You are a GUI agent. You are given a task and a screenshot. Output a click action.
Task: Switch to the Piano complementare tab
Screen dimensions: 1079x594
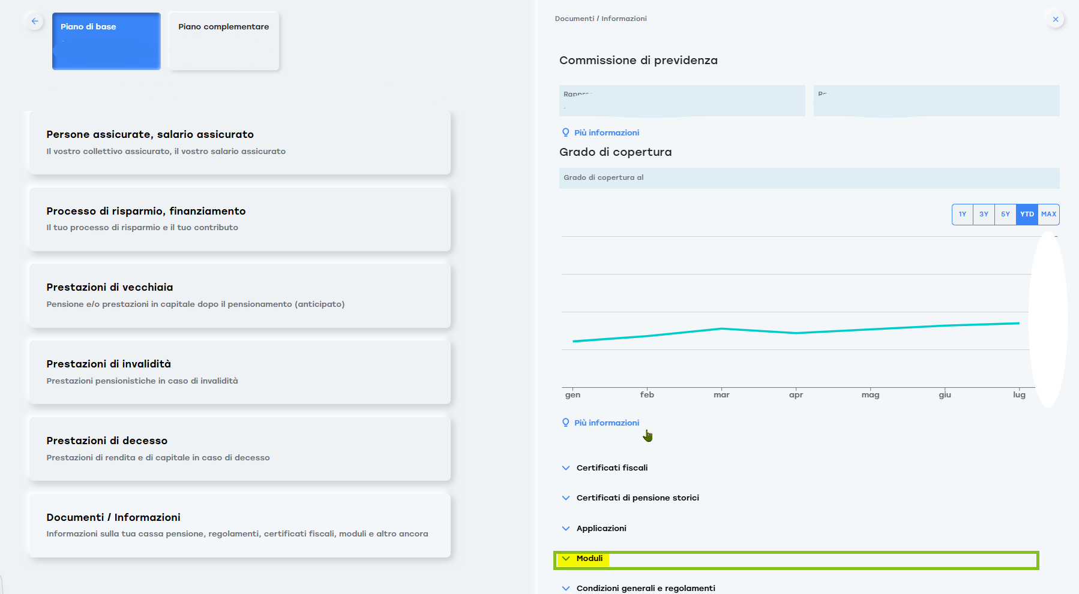coord(224,41)
